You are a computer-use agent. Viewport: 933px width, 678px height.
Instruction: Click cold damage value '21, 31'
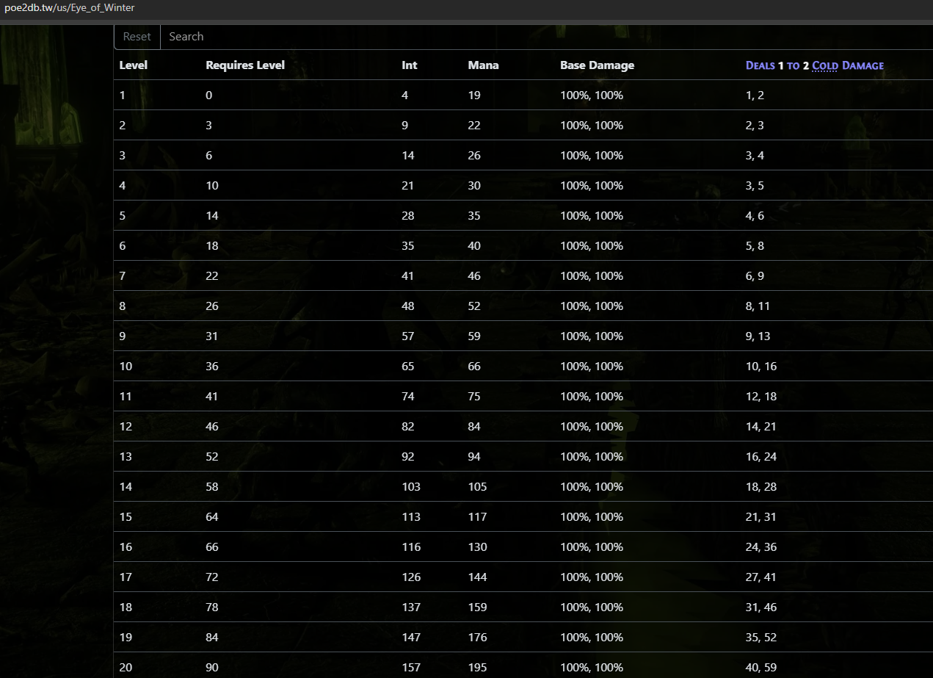pyautogui.click(x=761, y=517)
